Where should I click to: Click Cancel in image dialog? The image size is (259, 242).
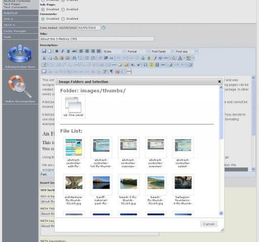click(209, 224)
